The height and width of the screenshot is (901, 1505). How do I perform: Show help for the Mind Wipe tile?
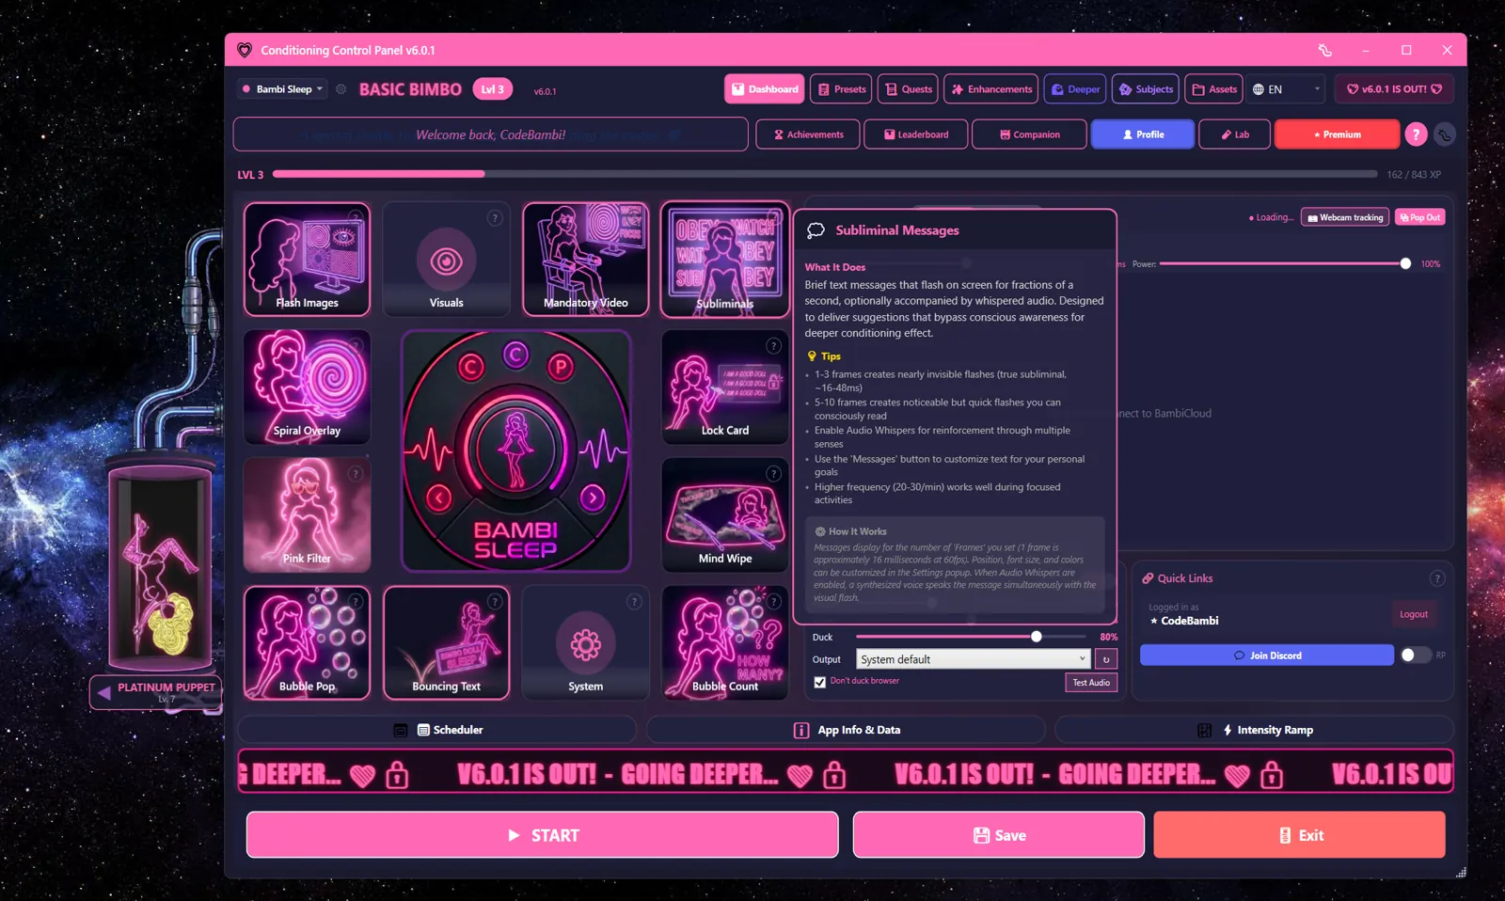[773, 474]
